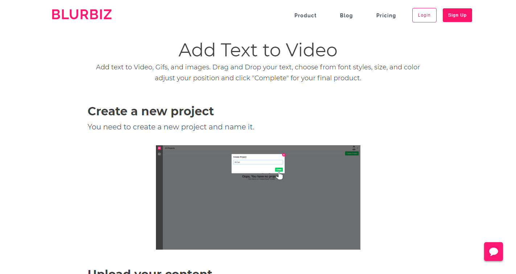Click the Login button
Viewport: 516px width, 274px height.
click(424, 15)
